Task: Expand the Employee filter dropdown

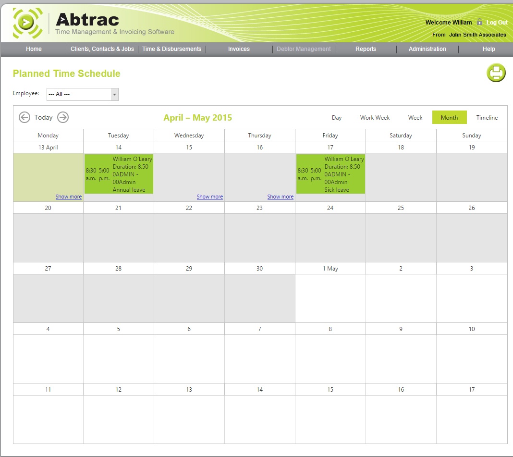Action: point(114,94)
